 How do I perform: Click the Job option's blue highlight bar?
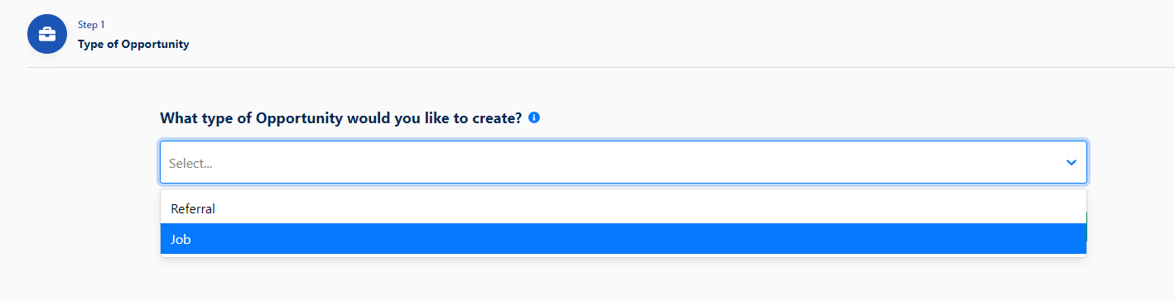point(623,239)
